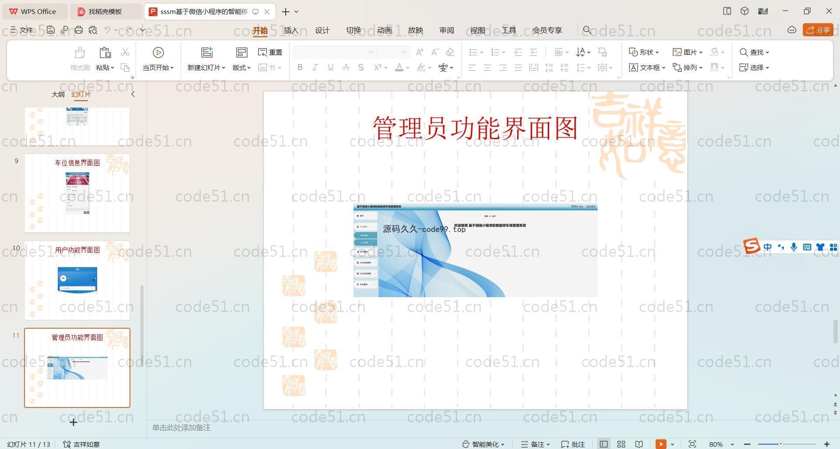Image resolution: width=840 pixels, height=449 pixels.
Task: Toggle Strikethrough formatting
Action: [x=346, y=67]
